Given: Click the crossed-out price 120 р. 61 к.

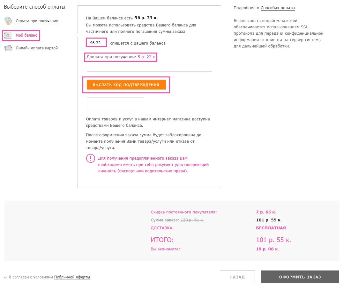Looking at the screenshot, I should pyautogui.click(x=192, y=220).
